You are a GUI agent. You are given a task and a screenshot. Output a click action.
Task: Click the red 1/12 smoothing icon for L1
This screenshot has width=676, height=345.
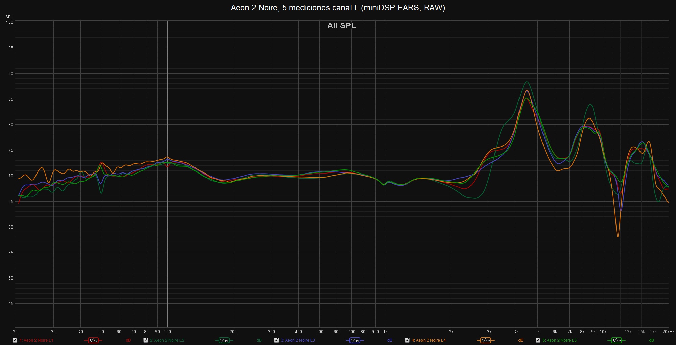pyautogui.click(x=93, y=340)
